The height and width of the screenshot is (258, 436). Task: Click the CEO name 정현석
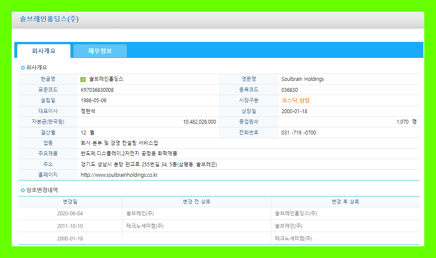88,111
